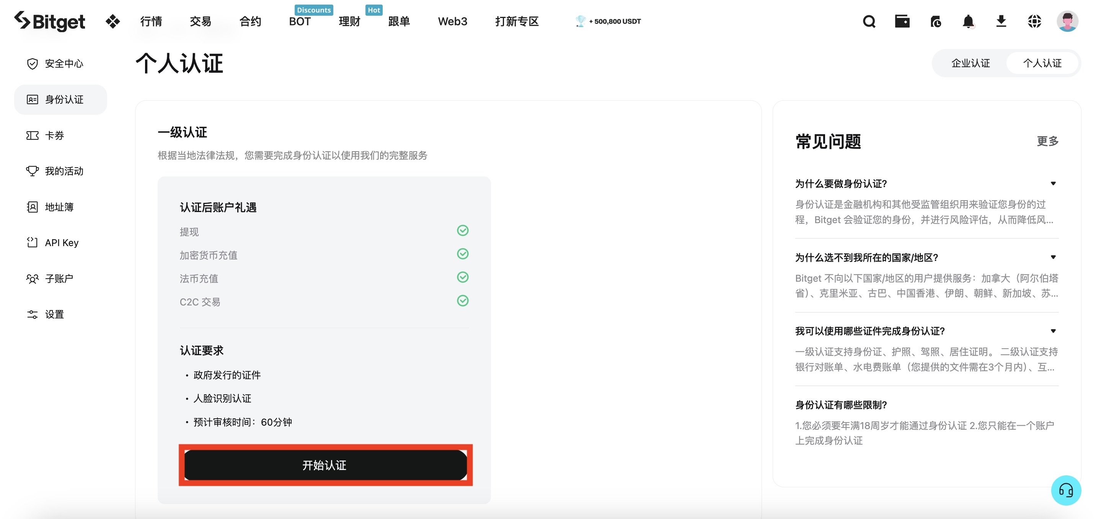Click the assets wallet icon
The width and height of the screenshot is (1096, 519).
pos(902,21)
